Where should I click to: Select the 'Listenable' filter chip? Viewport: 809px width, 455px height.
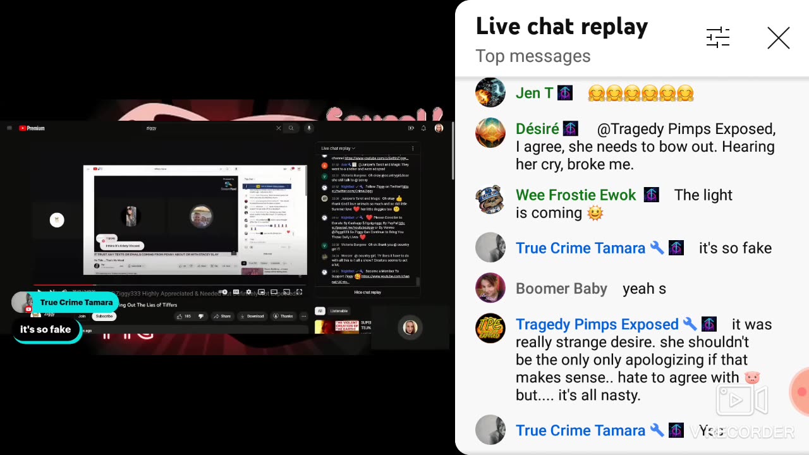(x=339, y=311)
